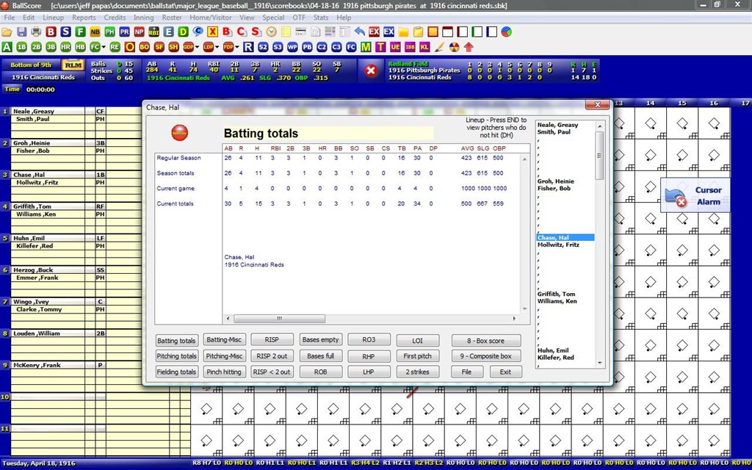Click the save disk icon
This screenshot has width=752, height=470.
click(21, 32)
